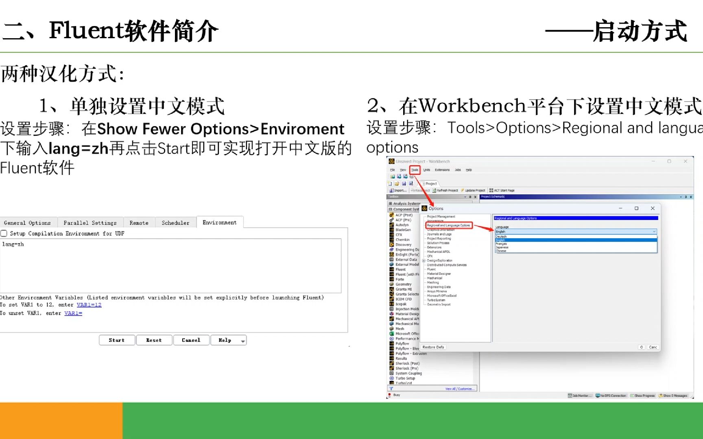Click the Turbo Setup component icon

click(x=392, y=378)
